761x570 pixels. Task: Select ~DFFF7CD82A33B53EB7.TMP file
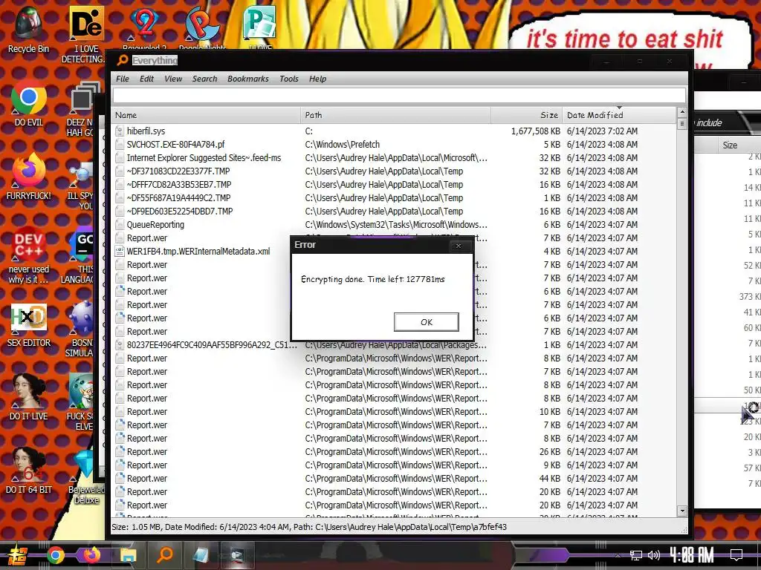[x=179, y=184]
